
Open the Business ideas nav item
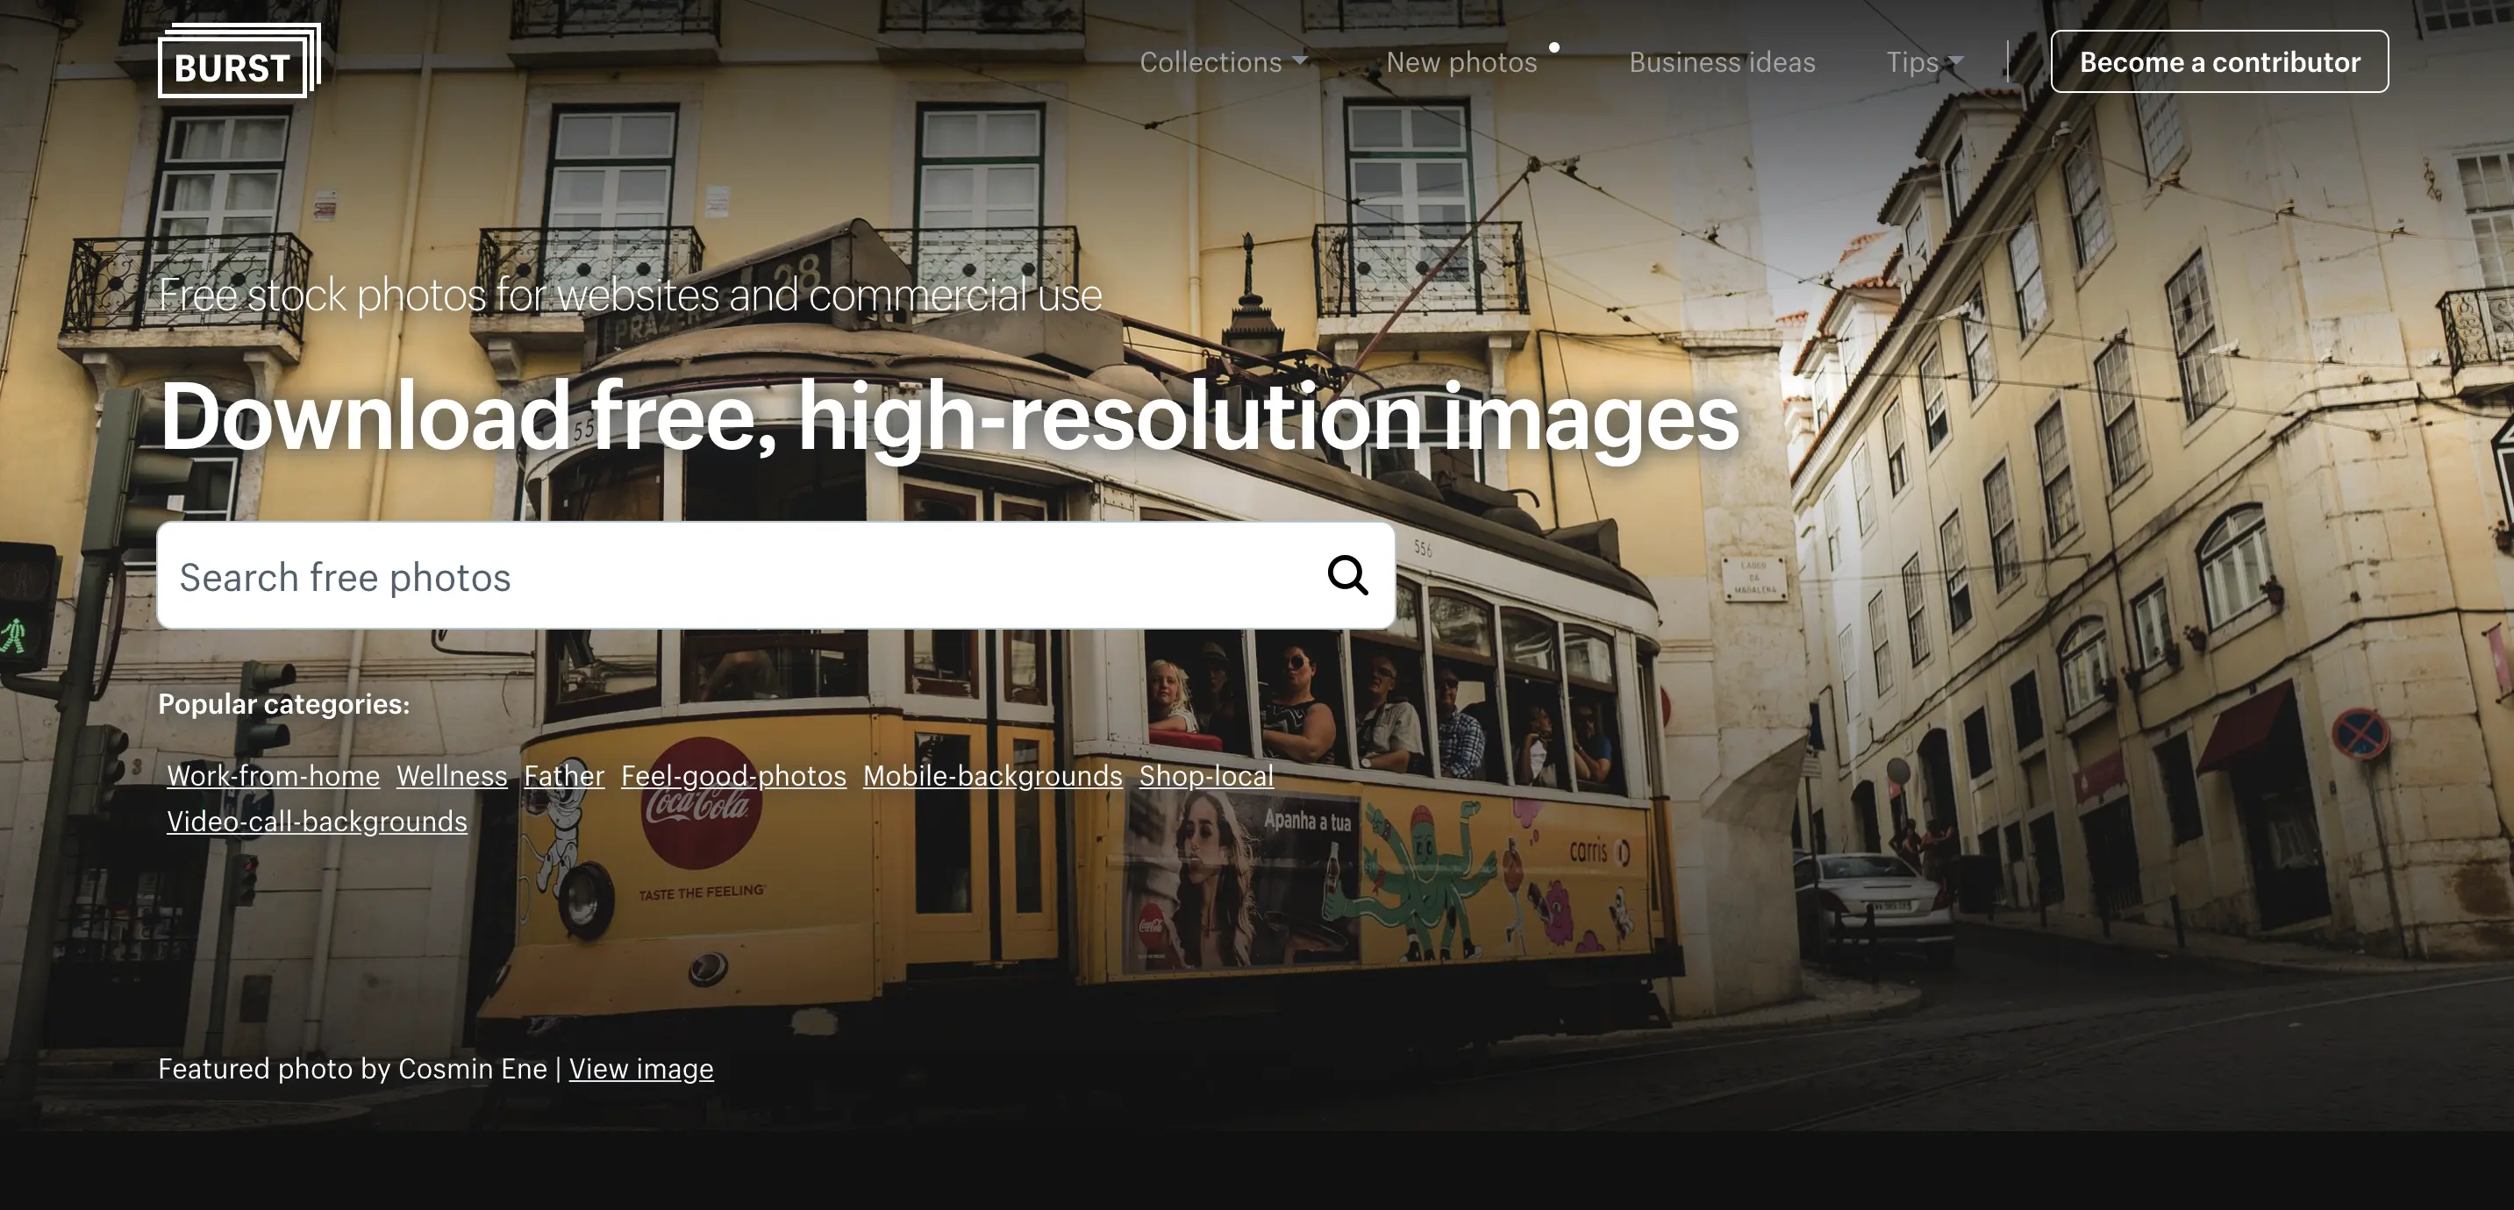(1722, 62)
